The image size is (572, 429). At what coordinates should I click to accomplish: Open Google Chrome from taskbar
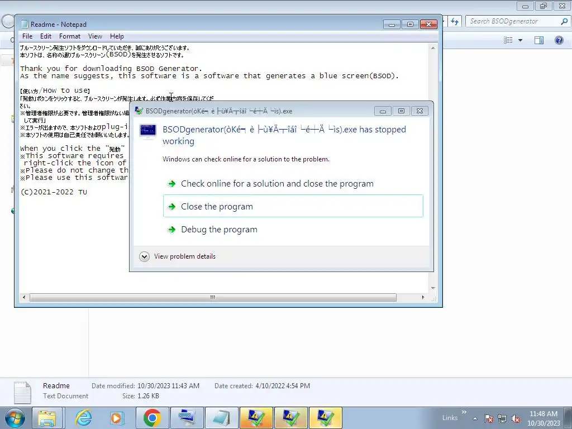click(x=152, y=418)
